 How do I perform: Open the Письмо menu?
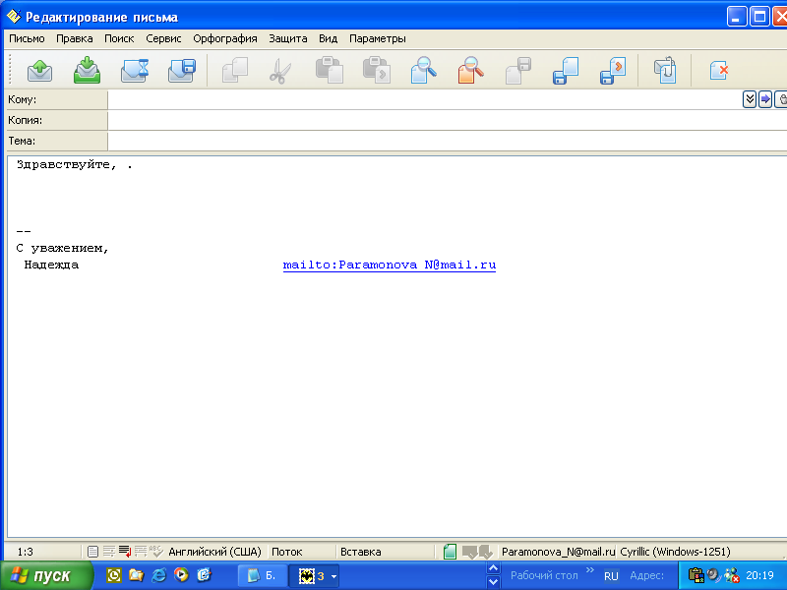coord(27,38)
